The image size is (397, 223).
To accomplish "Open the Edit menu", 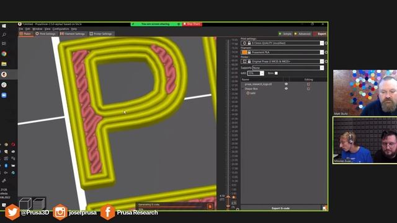I will click(x=27, y=29).
